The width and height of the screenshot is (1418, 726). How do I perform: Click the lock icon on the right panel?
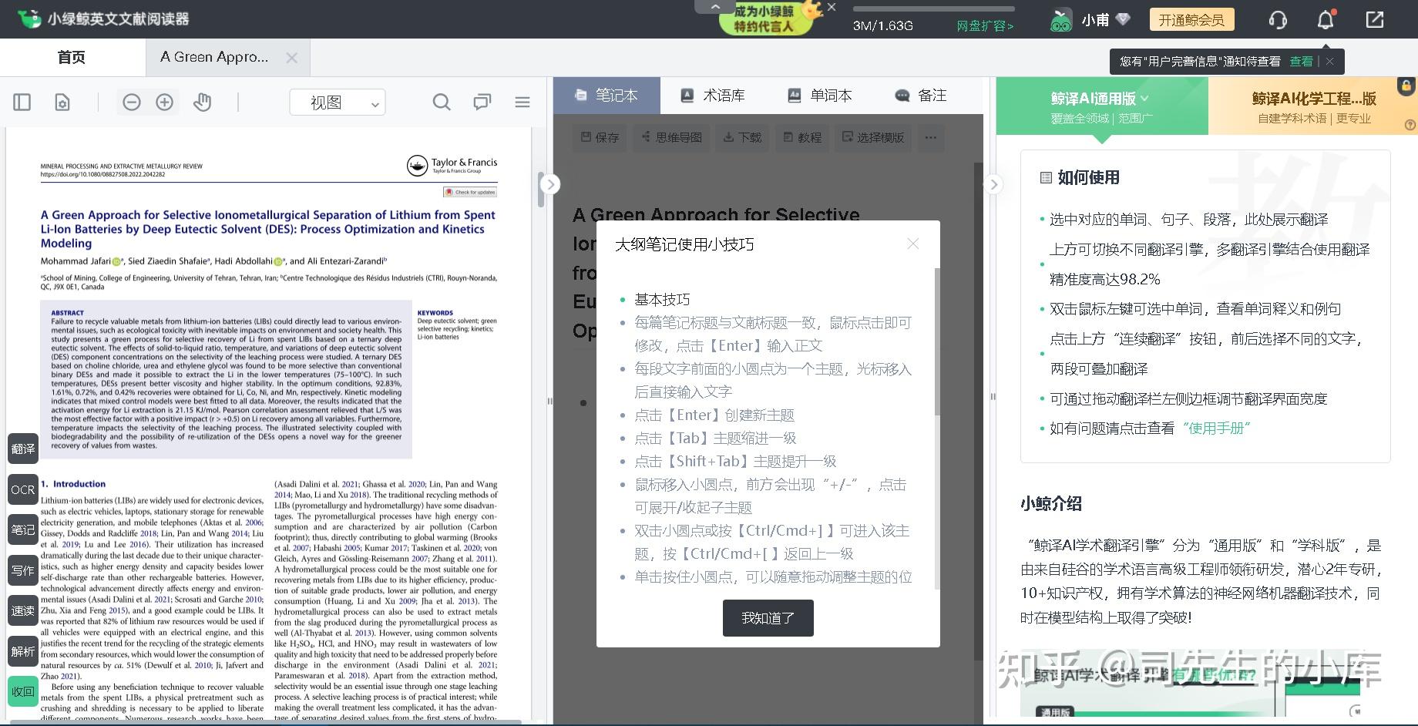click(1406, 86)
